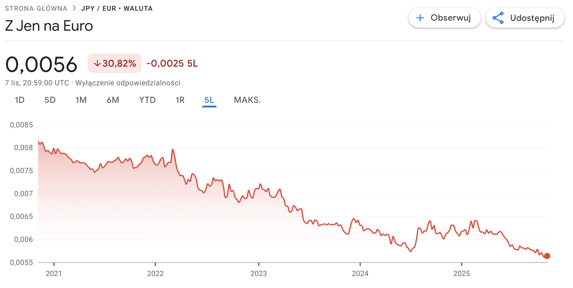Viewport: 573px width, 288px height.
Task: Open the Wyłączenie odpowiedzialności link
Action: tap(128, 83)
